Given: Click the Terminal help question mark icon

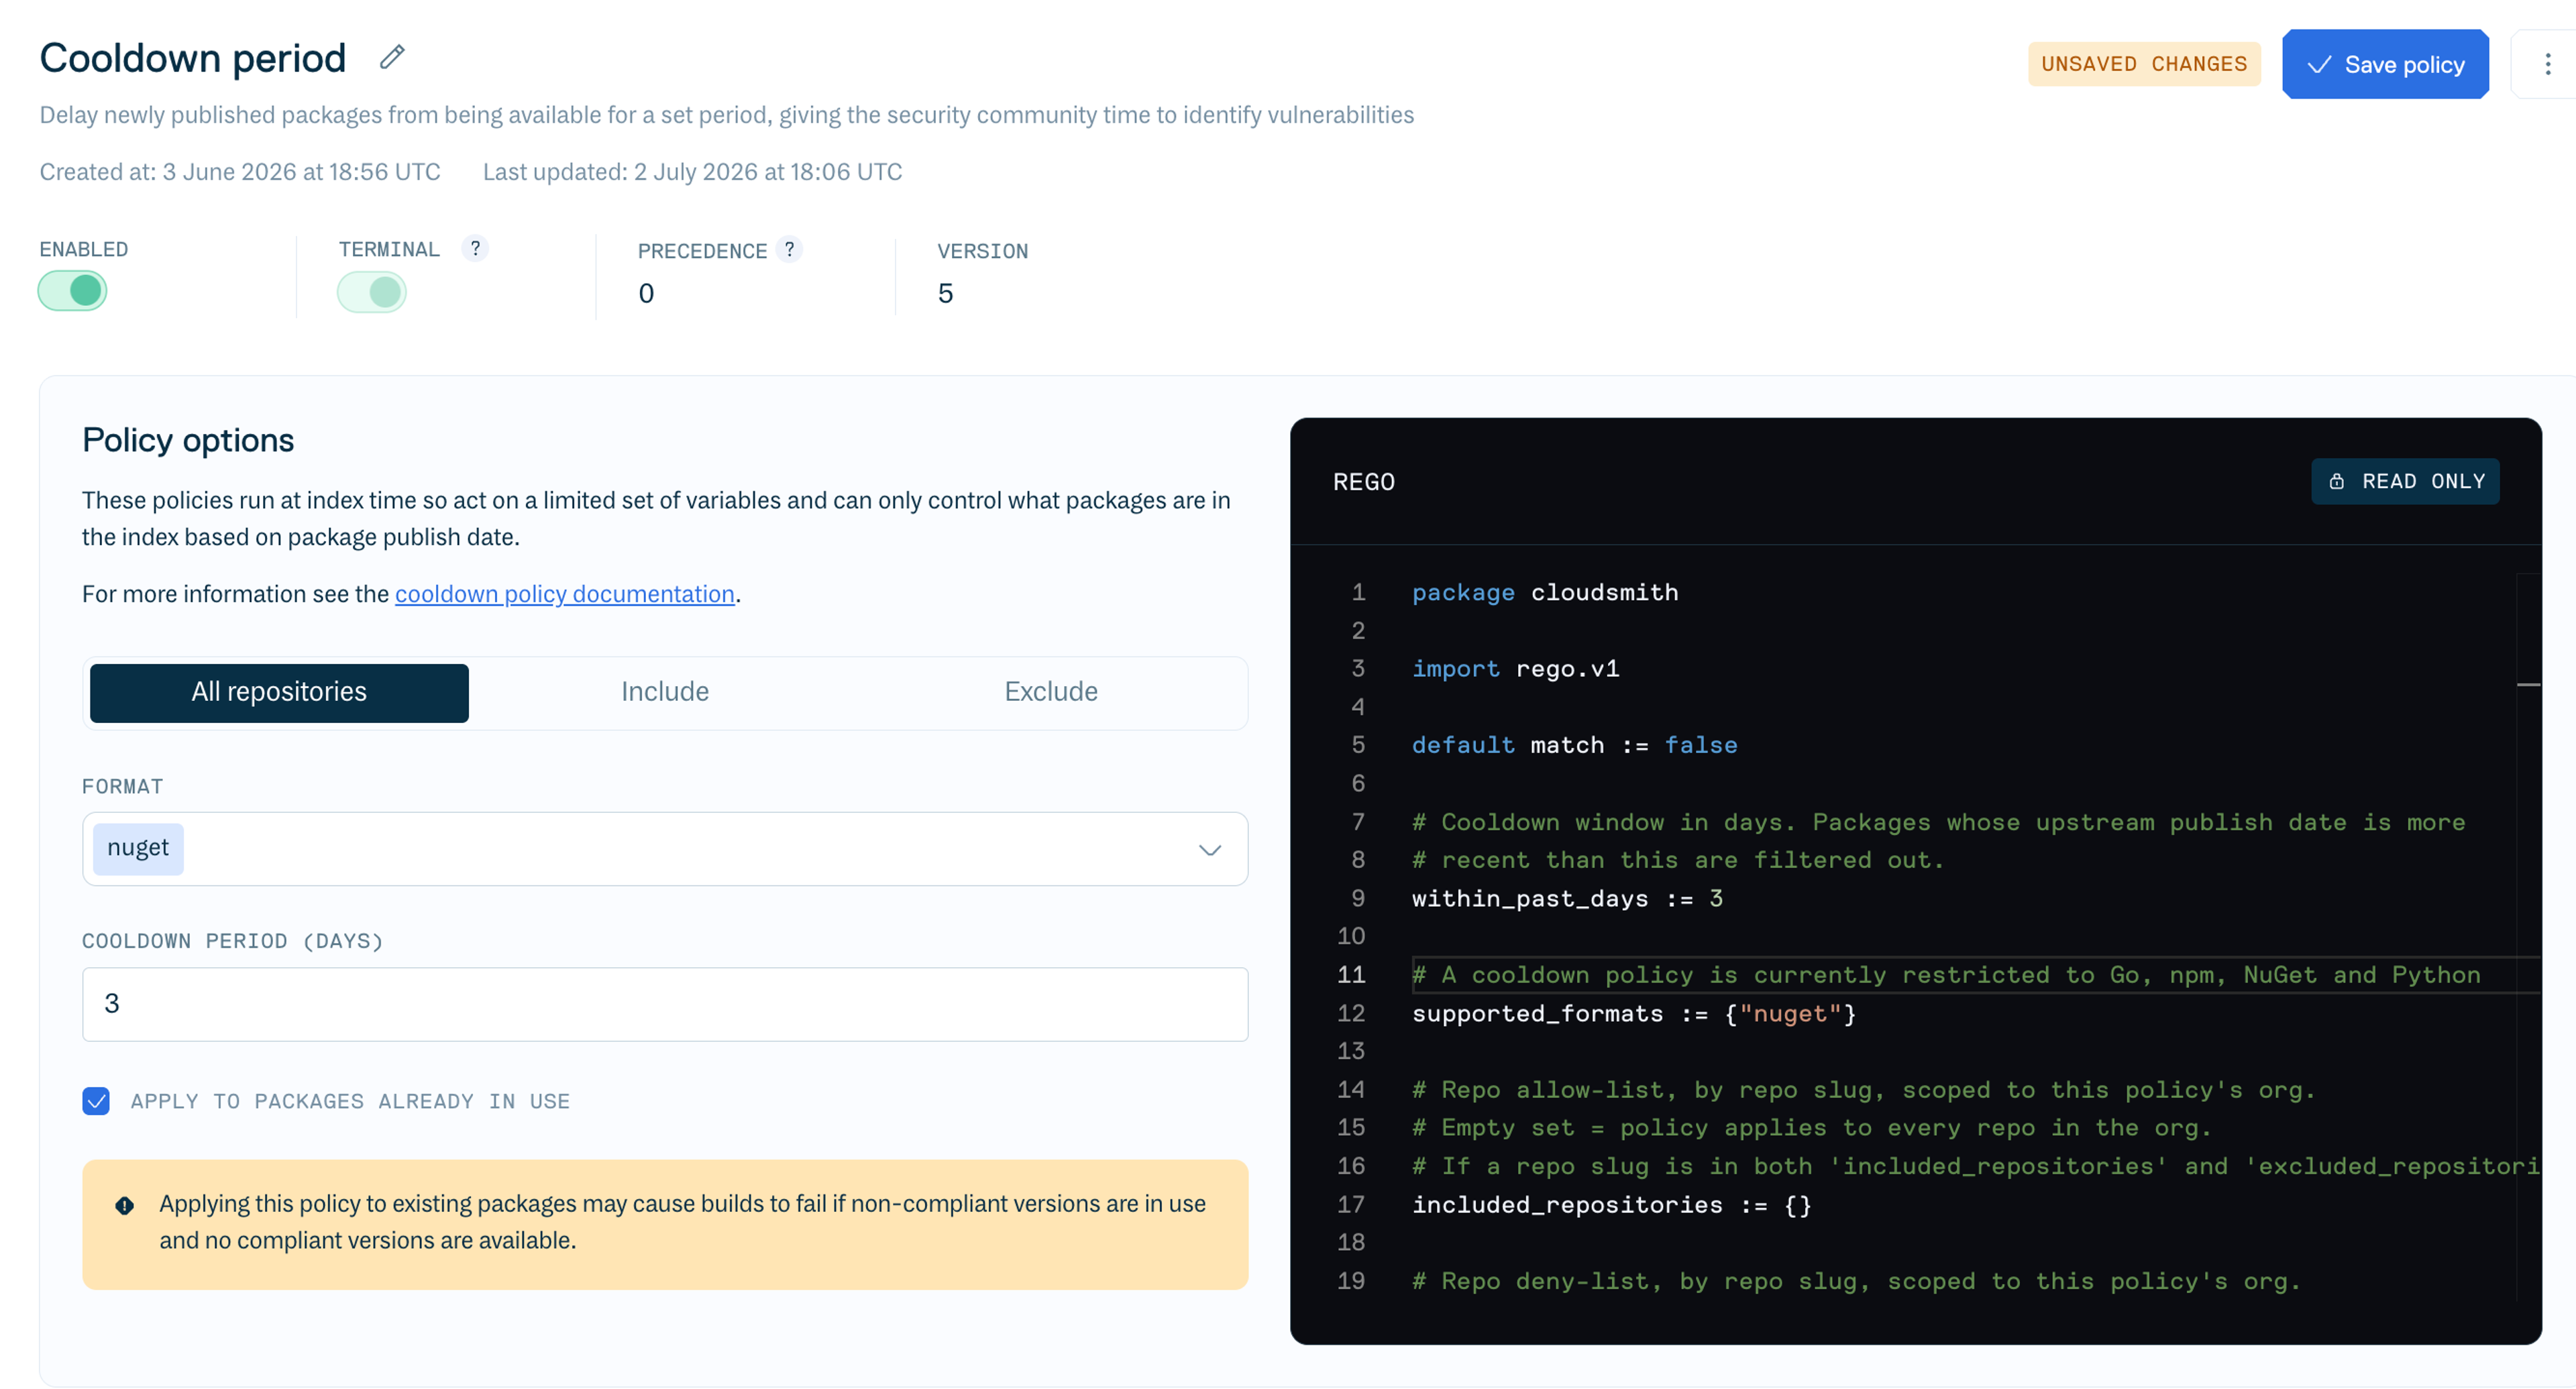Looking at the screenshot, I should [x=475, y=248].
